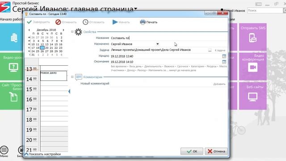
Task: Select December 20 in mini calendar
Action: [x=46, y=48]
